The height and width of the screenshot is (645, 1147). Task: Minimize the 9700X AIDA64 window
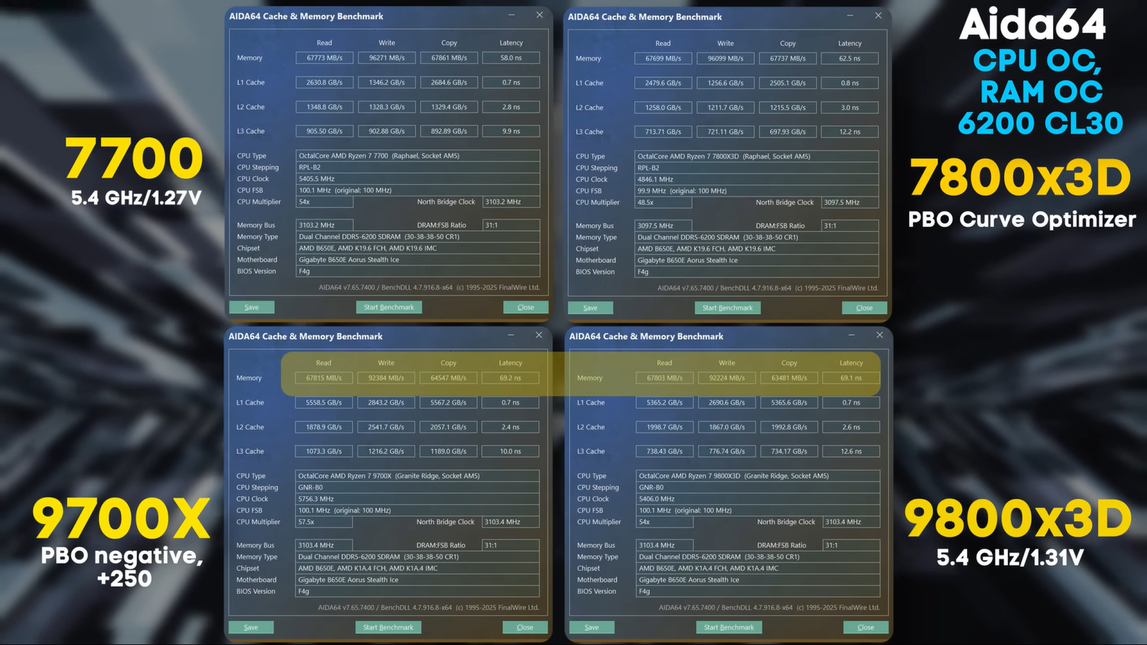coord(510,335)
